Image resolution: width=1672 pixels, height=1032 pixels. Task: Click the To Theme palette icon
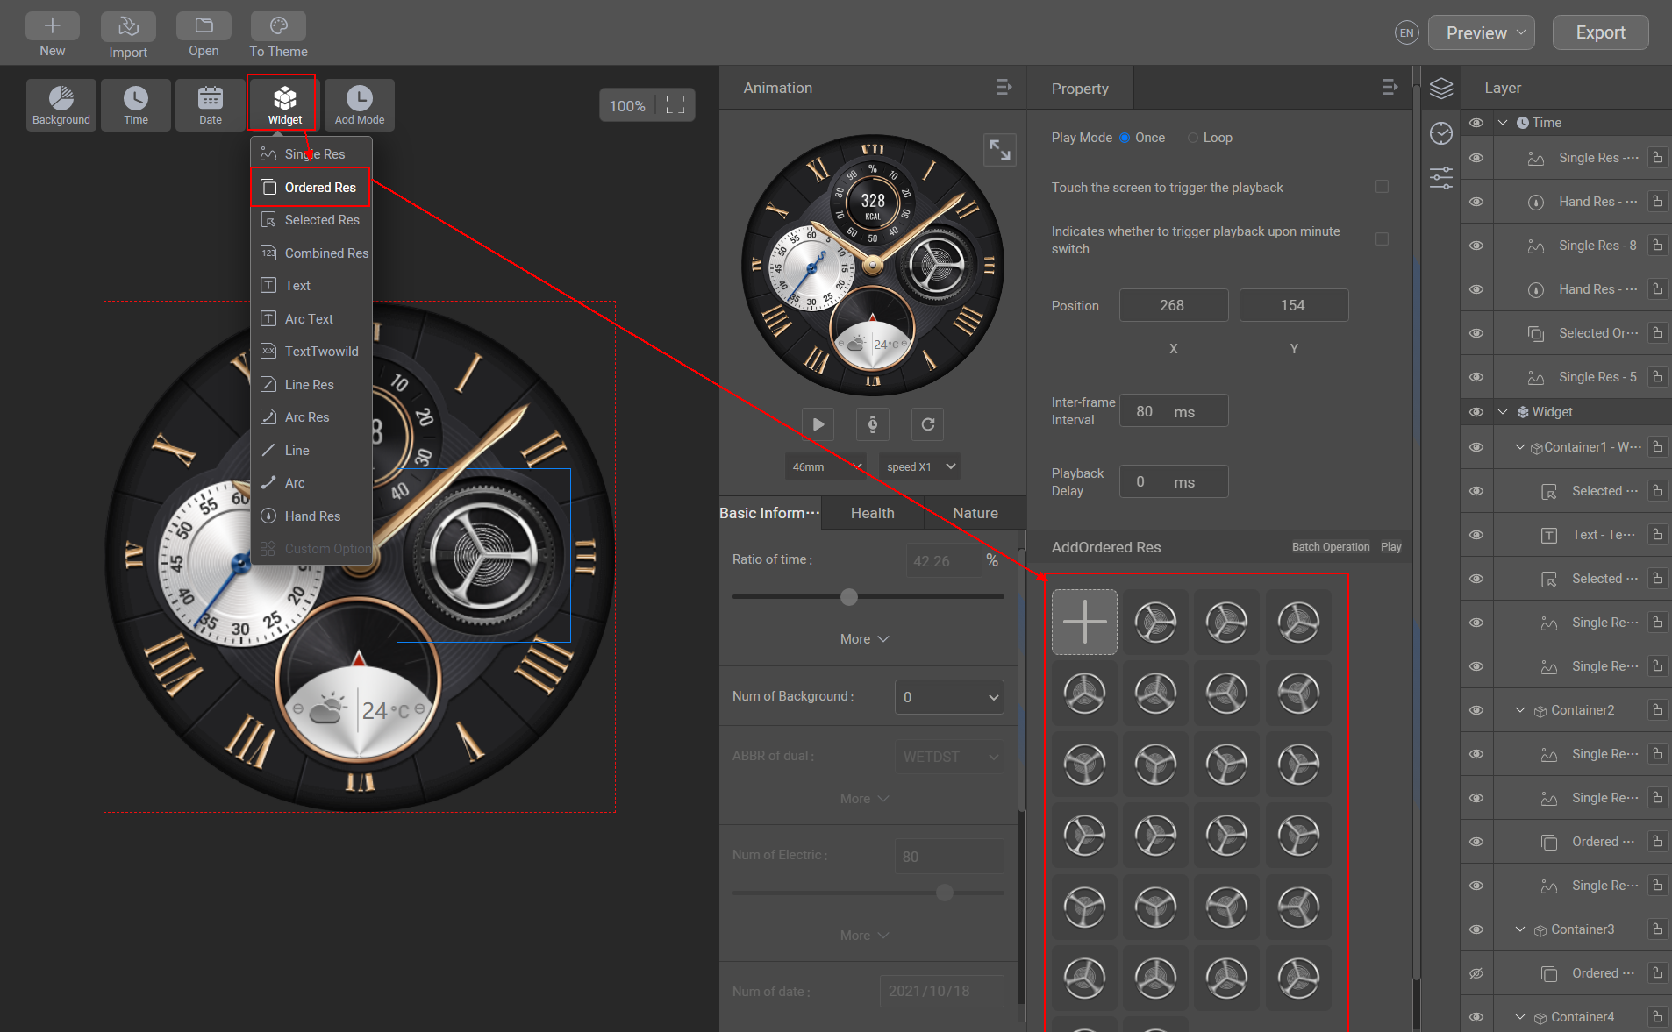coord(278,25)
